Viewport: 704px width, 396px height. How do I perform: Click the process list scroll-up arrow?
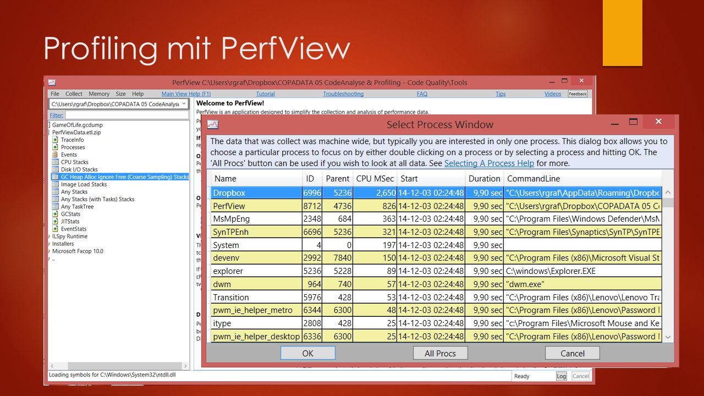point(668,193)
